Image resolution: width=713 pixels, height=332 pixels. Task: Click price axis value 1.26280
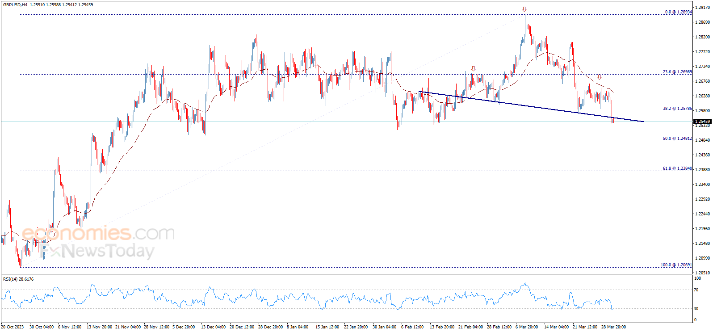(703, 96)
